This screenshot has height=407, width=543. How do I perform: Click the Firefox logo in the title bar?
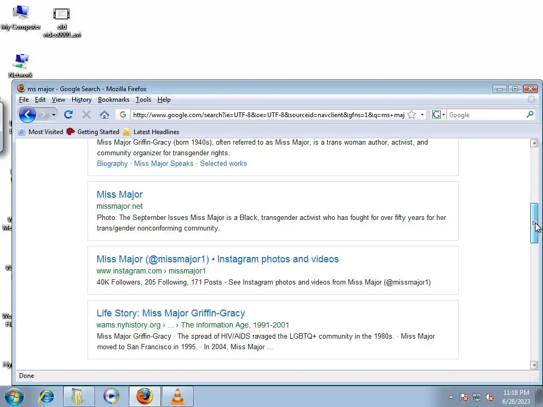(21, 89)
